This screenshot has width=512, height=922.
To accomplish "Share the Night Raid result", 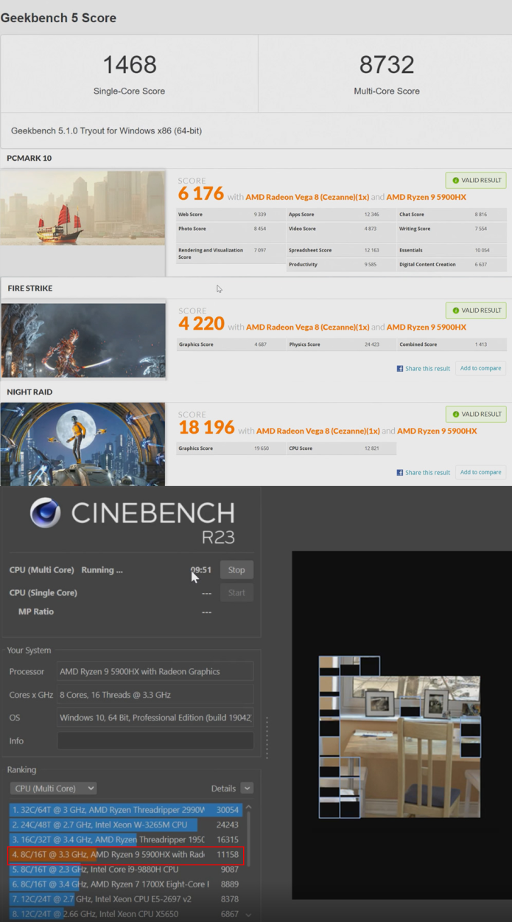I will click(x=424, y=473).
